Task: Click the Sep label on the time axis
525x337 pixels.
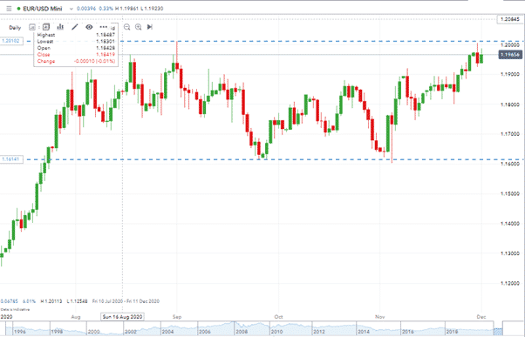Action: coord(177,317)
